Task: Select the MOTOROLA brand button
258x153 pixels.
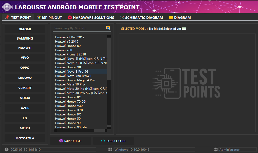Action: [x=25, y=138]
